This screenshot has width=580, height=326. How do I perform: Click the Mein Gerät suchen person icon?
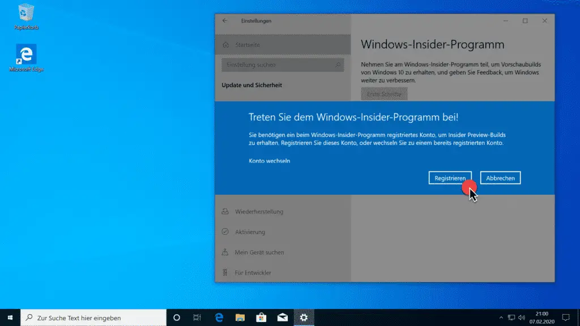click(225, 252)
